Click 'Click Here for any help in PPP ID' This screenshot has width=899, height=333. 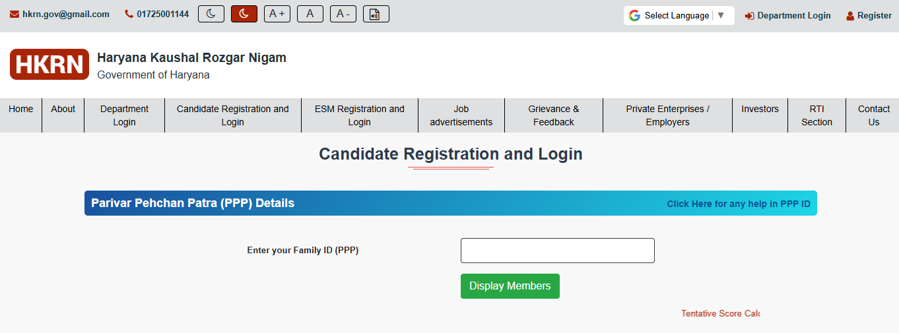click(x=739, y=204)
